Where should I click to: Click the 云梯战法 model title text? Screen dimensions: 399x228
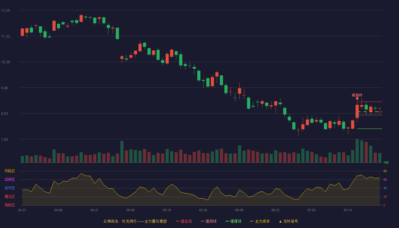(x=111, y=221)
